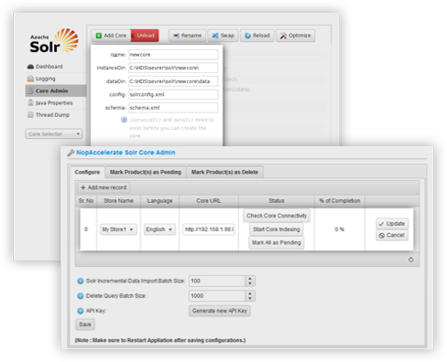Click the Add Core button
Screen dimensions: 447x362
point(111,36)
